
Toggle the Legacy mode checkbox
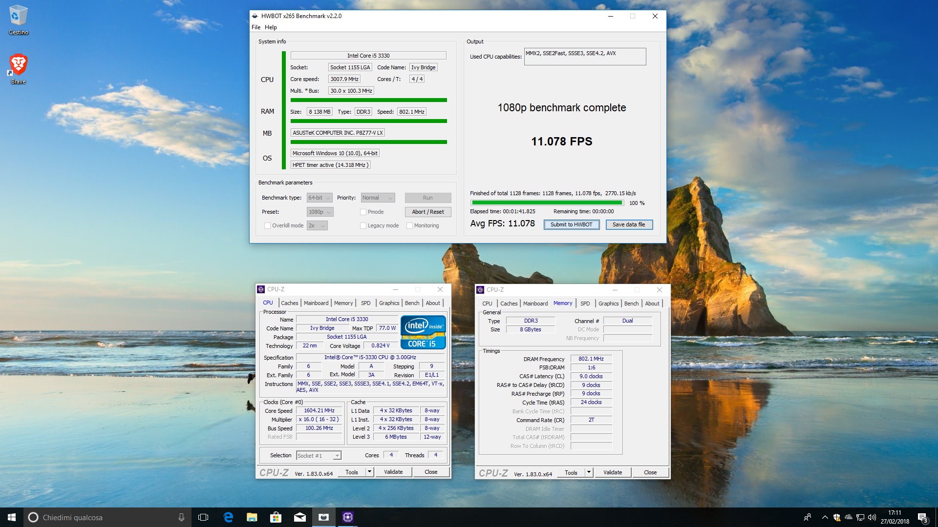(x=363, y=225)
